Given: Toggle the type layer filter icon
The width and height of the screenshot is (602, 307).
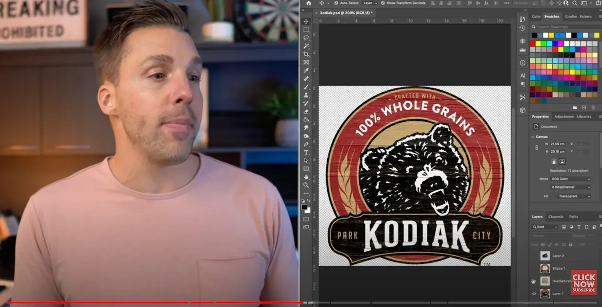Looking at the screenshot, I should 579,227.
